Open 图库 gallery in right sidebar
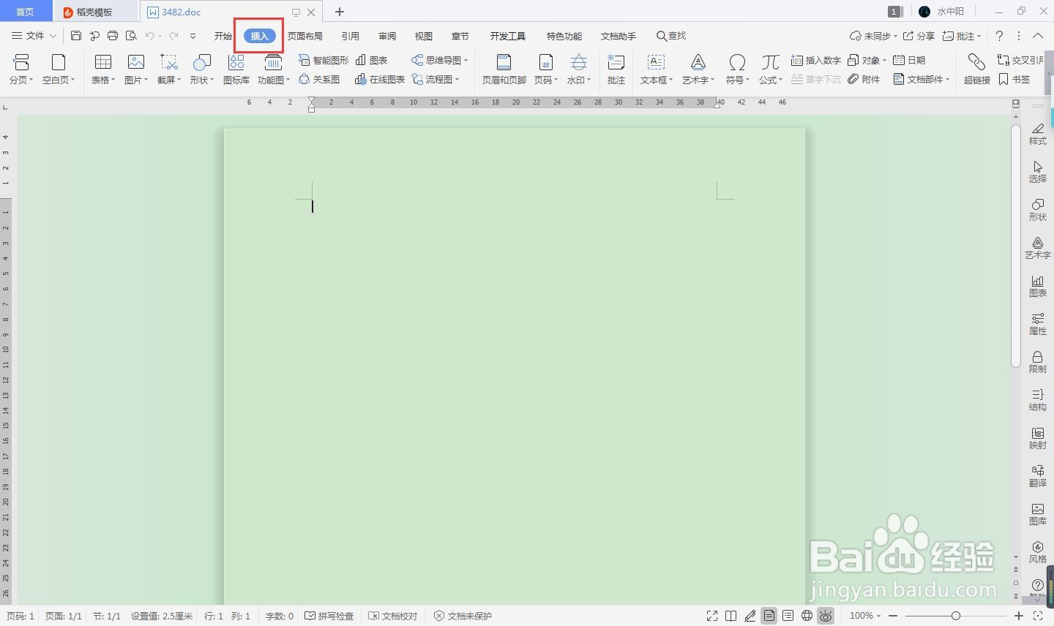The image size is (1054, 626). (x=1038, y=513)
